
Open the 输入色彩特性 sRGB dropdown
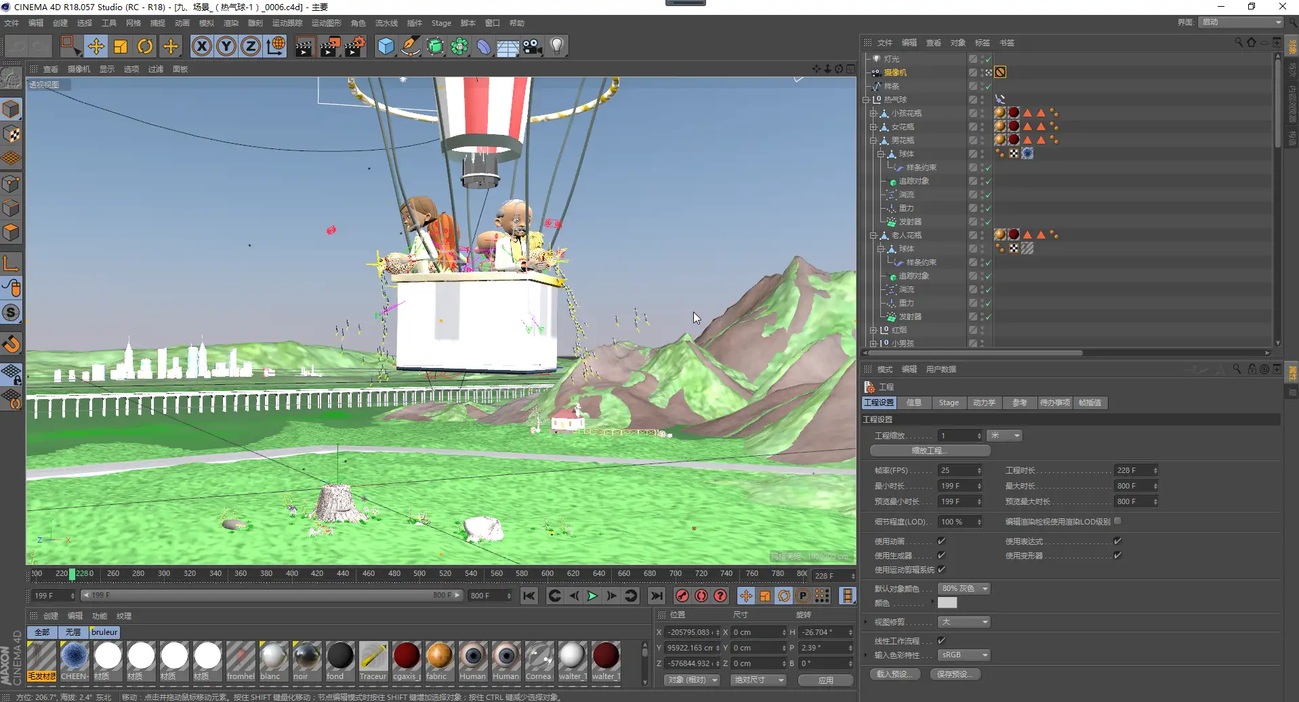coord(964,655)
